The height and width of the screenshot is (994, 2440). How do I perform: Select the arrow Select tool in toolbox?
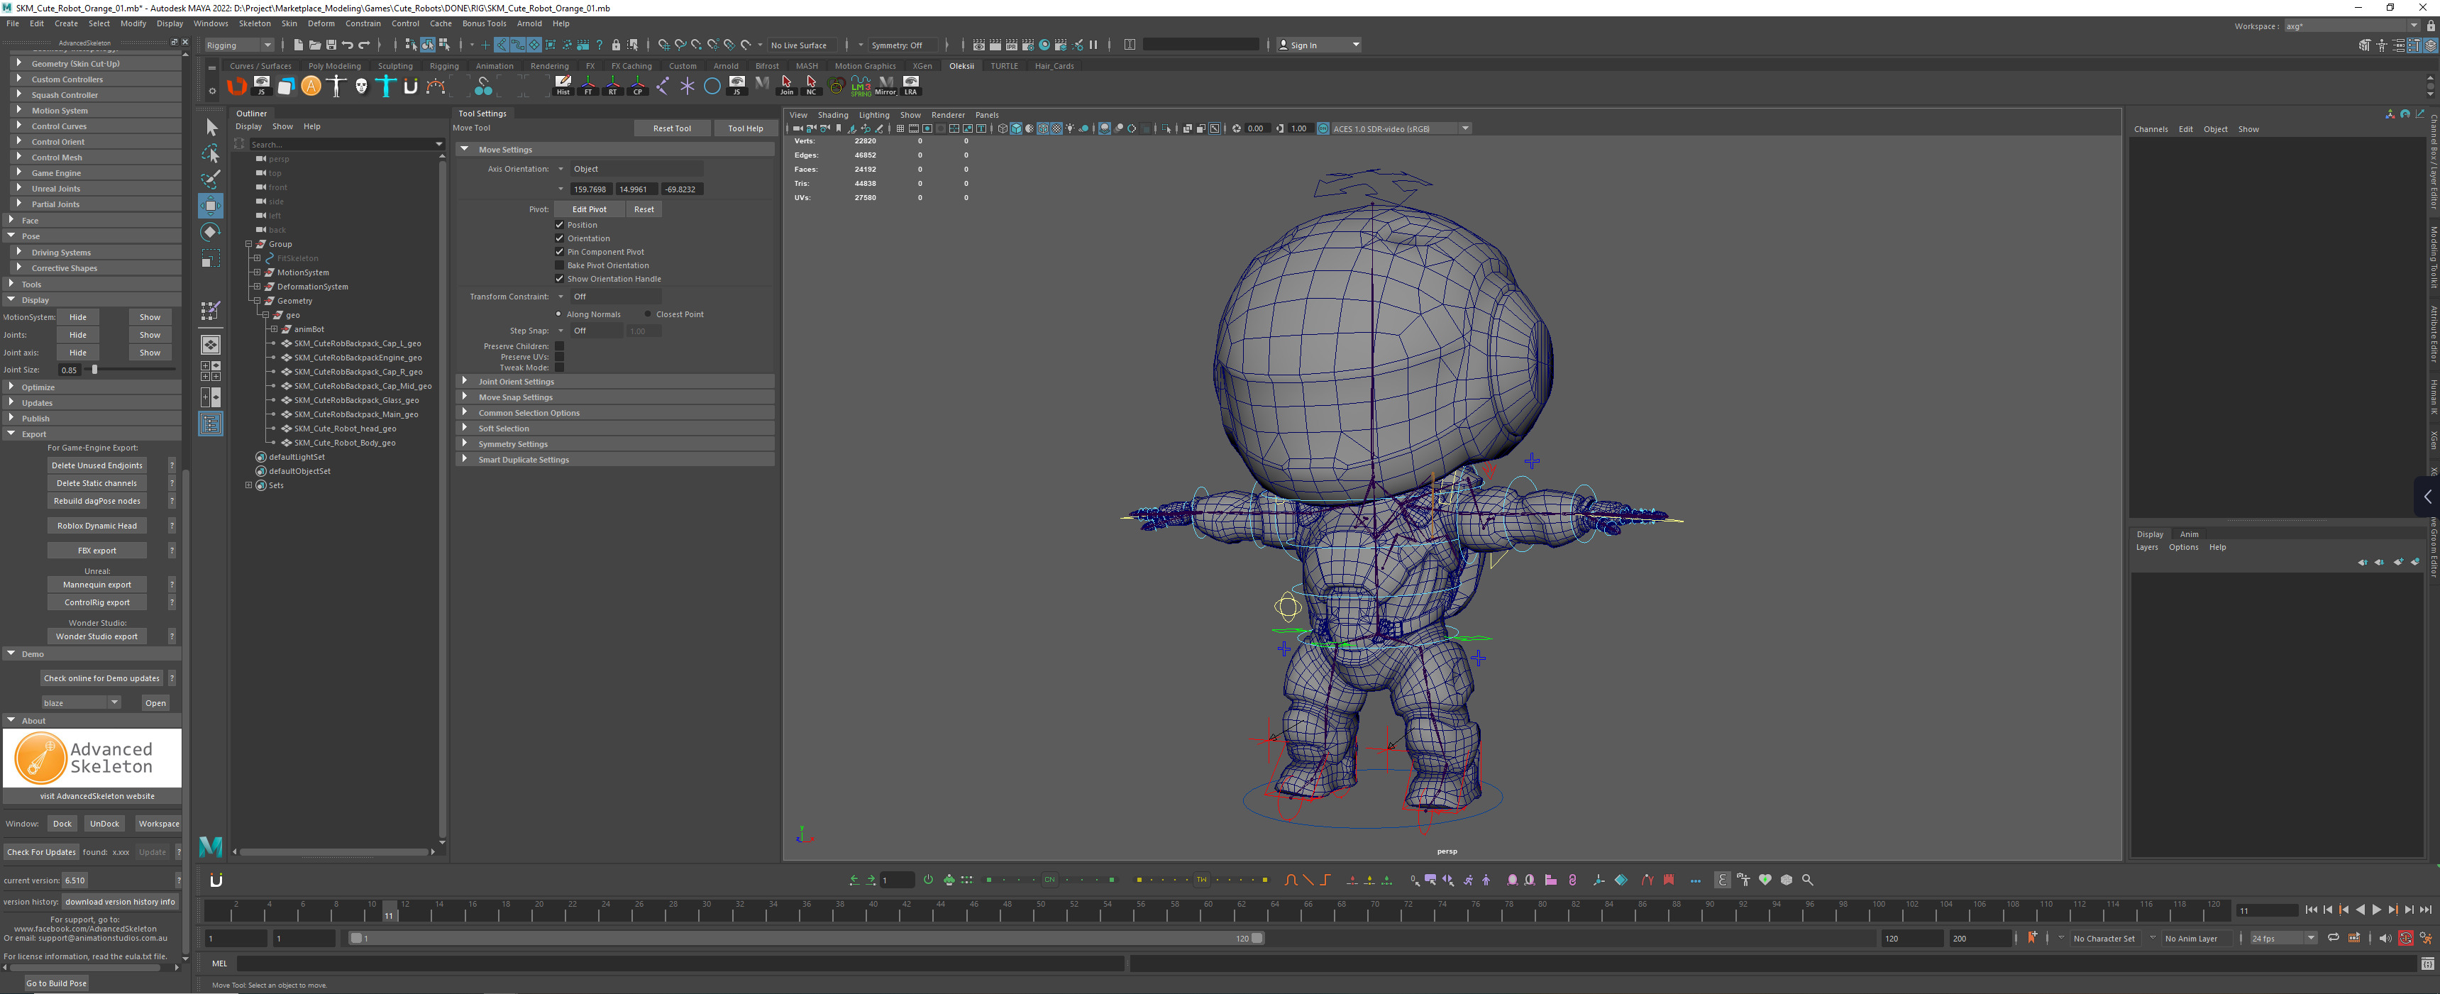[x=211, y=127]
